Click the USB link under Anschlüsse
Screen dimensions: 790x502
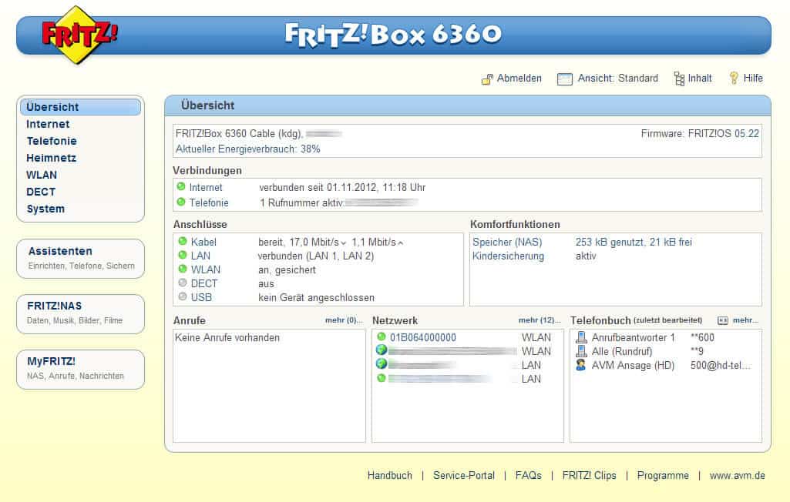click(201, 297)
